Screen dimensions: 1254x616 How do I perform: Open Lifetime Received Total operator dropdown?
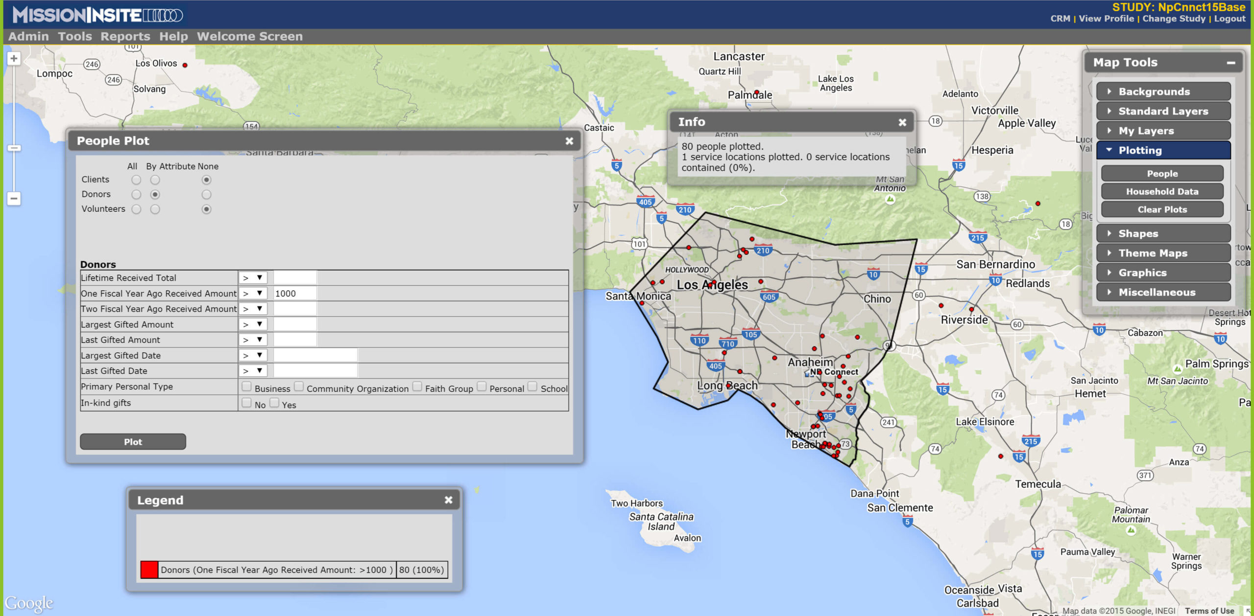[x=253, y=278]
